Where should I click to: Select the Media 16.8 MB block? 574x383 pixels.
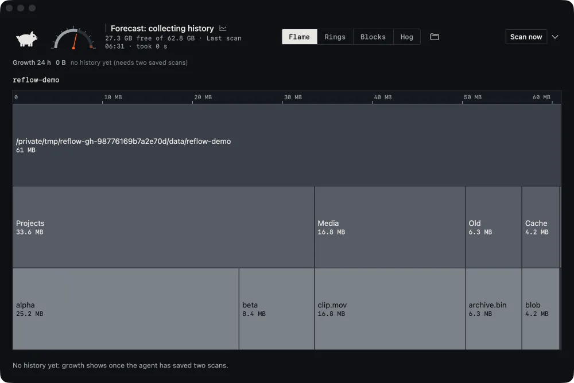[390, 227]
